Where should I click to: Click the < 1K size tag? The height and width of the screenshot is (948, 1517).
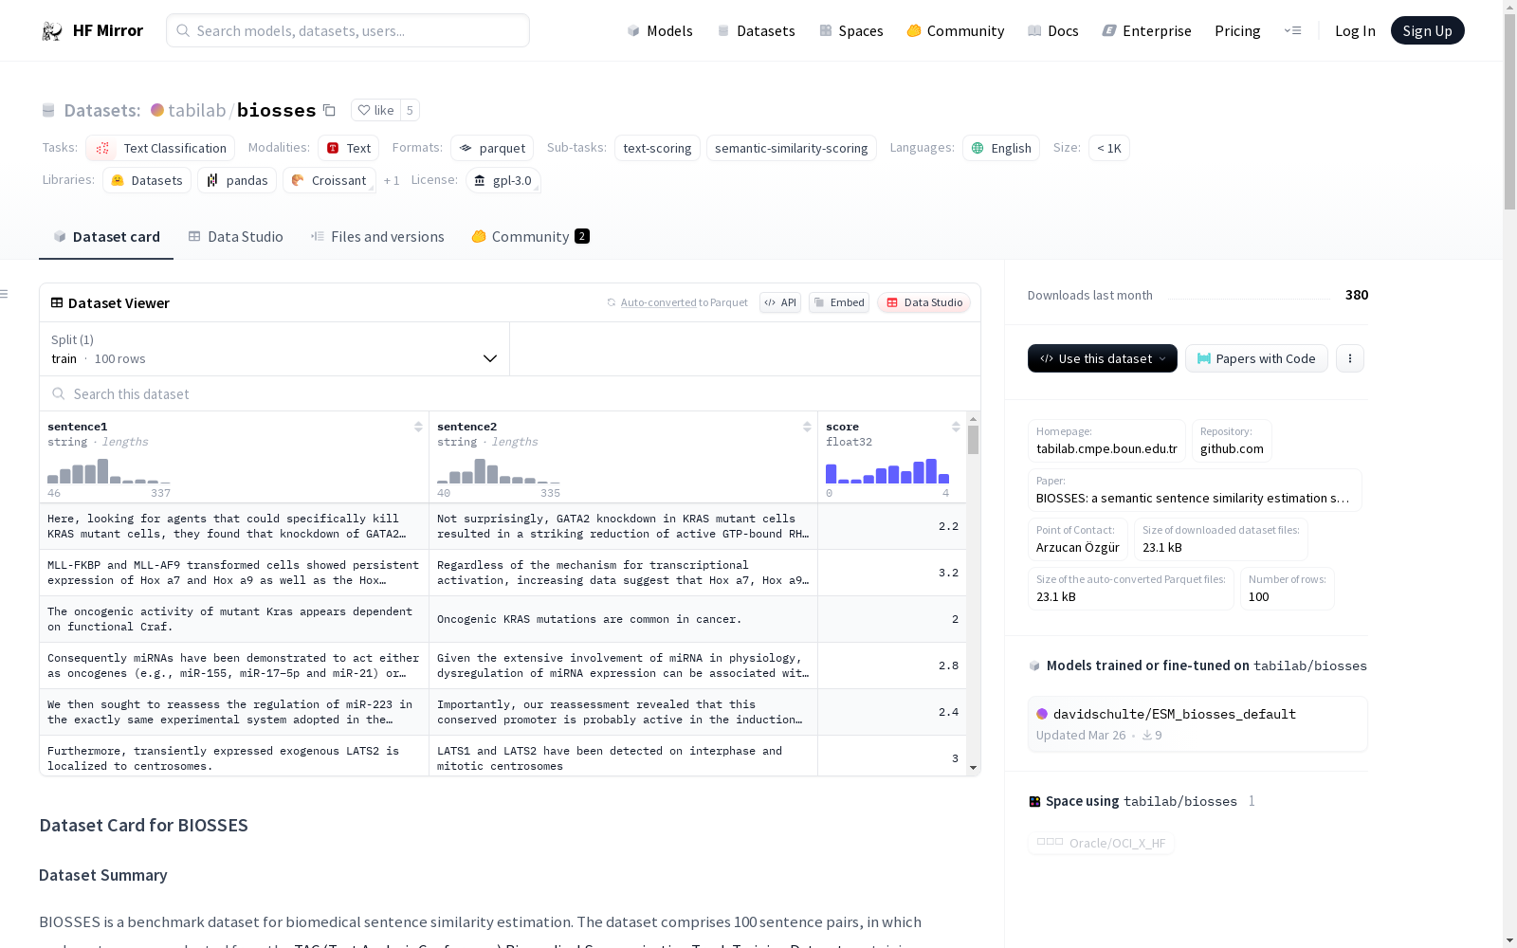click(x=1109, y=148)
